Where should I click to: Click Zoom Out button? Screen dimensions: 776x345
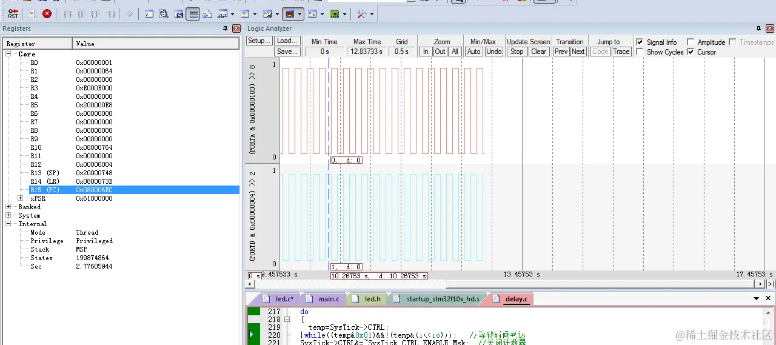(440, 52)
